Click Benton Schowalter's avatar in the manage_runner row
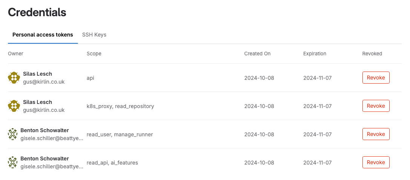Screen dimensions: 410x180 point(13,134)
